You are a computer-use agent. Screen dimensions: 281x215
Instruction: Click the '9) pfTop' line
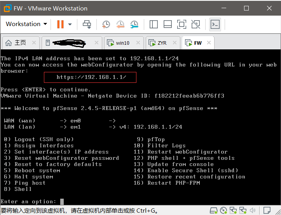coord(151,139)
